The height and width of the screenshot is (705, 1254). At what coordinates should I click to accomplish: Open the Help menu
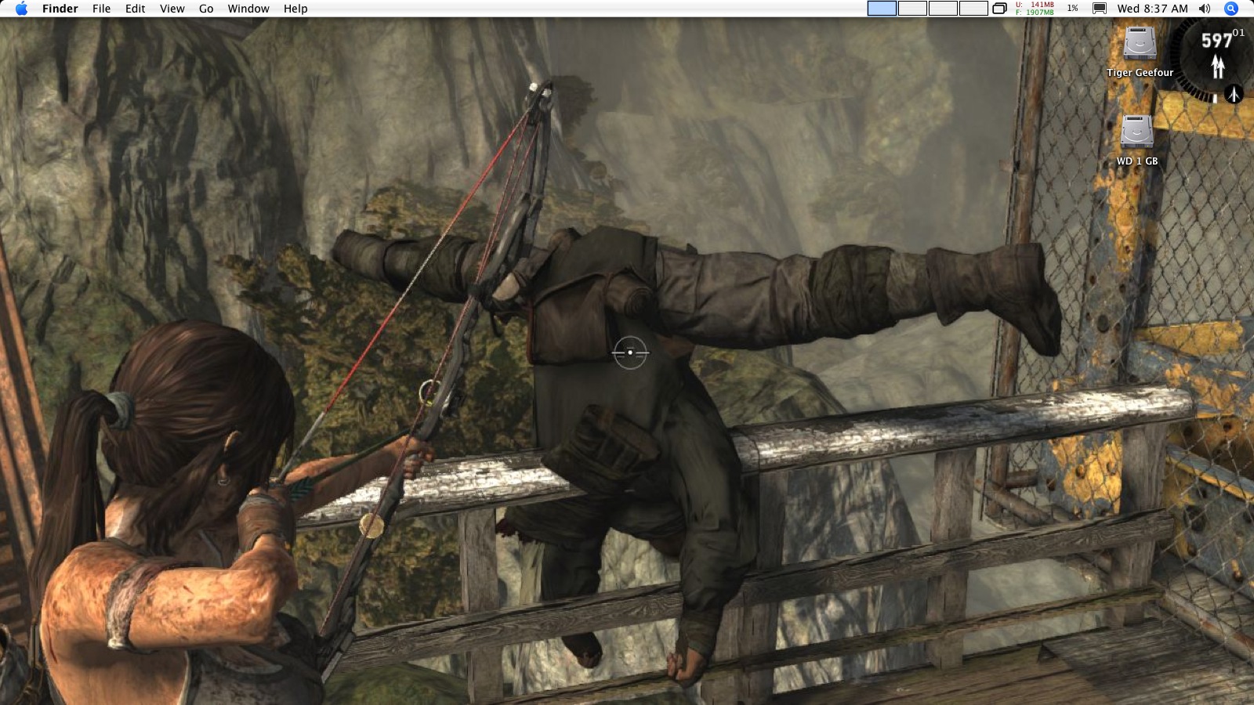(x=295, y=9)
